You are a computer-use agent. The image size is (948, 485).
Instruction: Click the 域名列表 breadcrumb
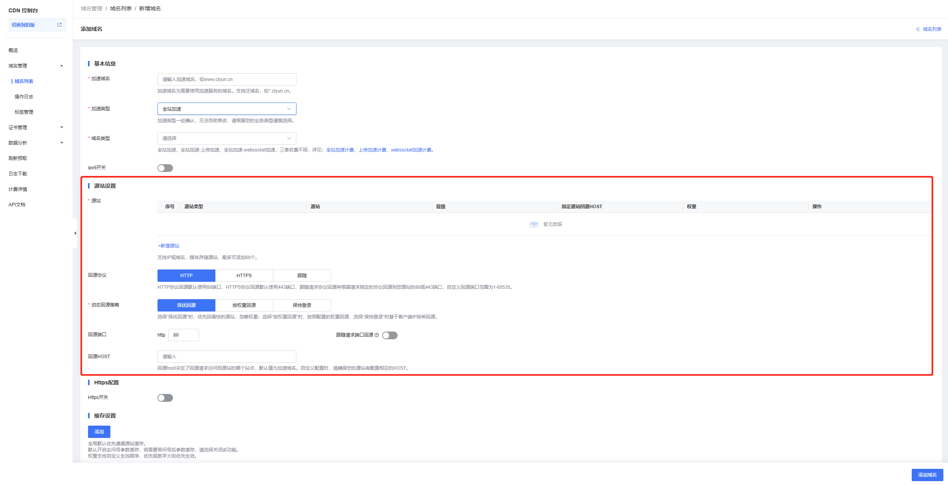[x=121, y=8]
